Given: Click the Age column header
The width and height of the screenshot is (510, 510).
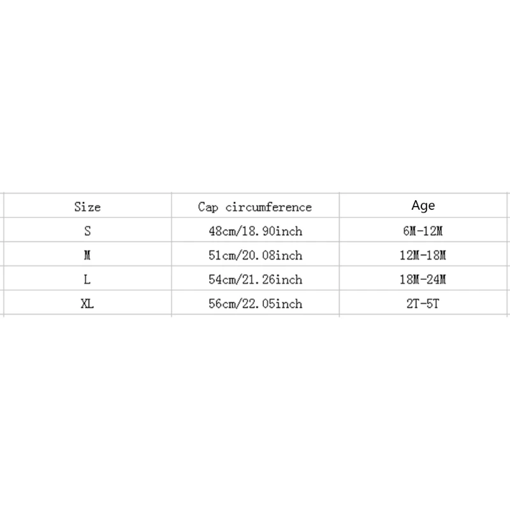Looking at the screenshot, I should click(x=423, y=205).
